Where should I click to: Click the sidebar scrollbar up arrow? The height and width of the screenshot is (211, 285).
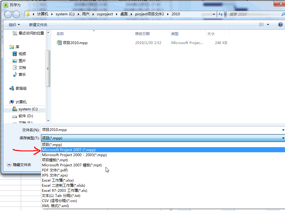[x=48, y=33]
